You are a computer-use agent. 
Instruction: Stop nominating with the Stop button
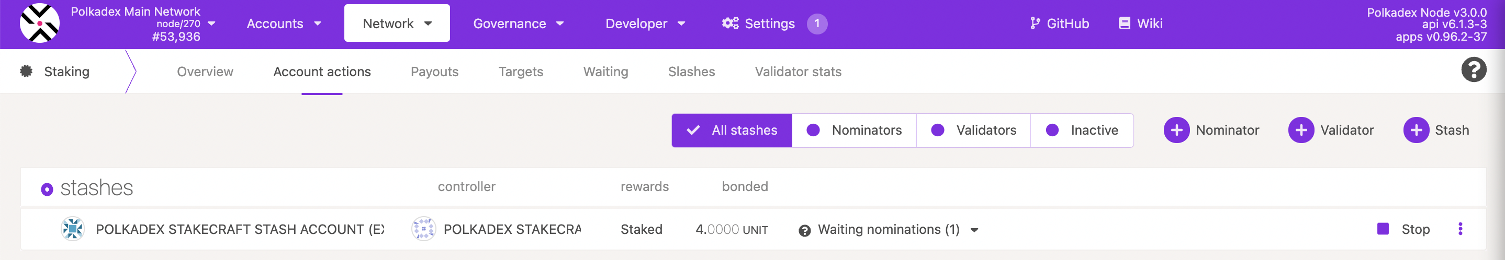point(1403,229)
